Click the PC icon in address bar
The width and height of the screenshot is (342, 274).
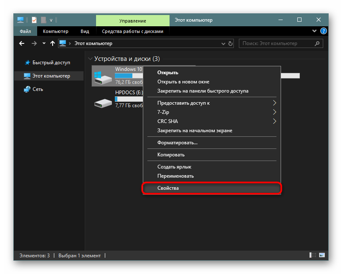[63, 43]
